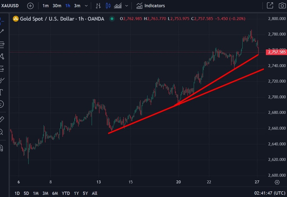Open the Indicators panel
Viewport: 287px width, 197px height.
click(151, 6)
